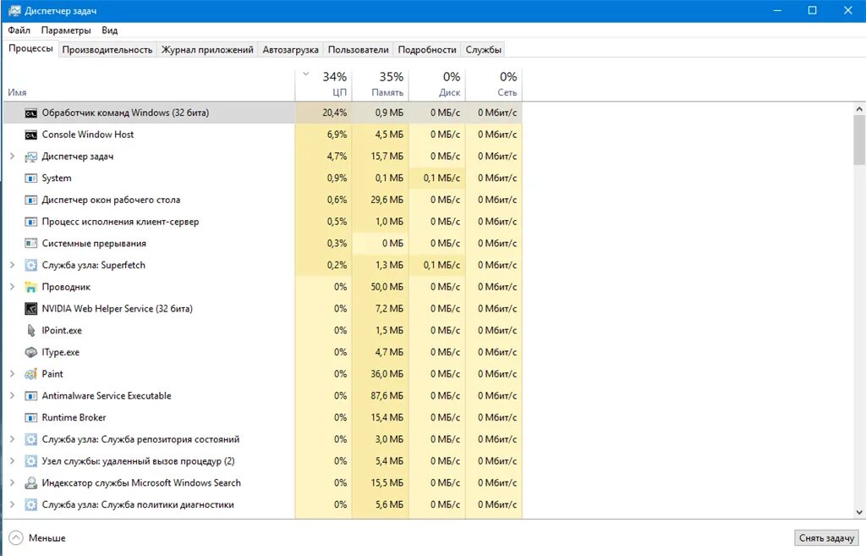The width and height of the screenshot is (866, 556).
Task: Click the IPoint.exe mouse icon
Action: [x=31, y=331]
